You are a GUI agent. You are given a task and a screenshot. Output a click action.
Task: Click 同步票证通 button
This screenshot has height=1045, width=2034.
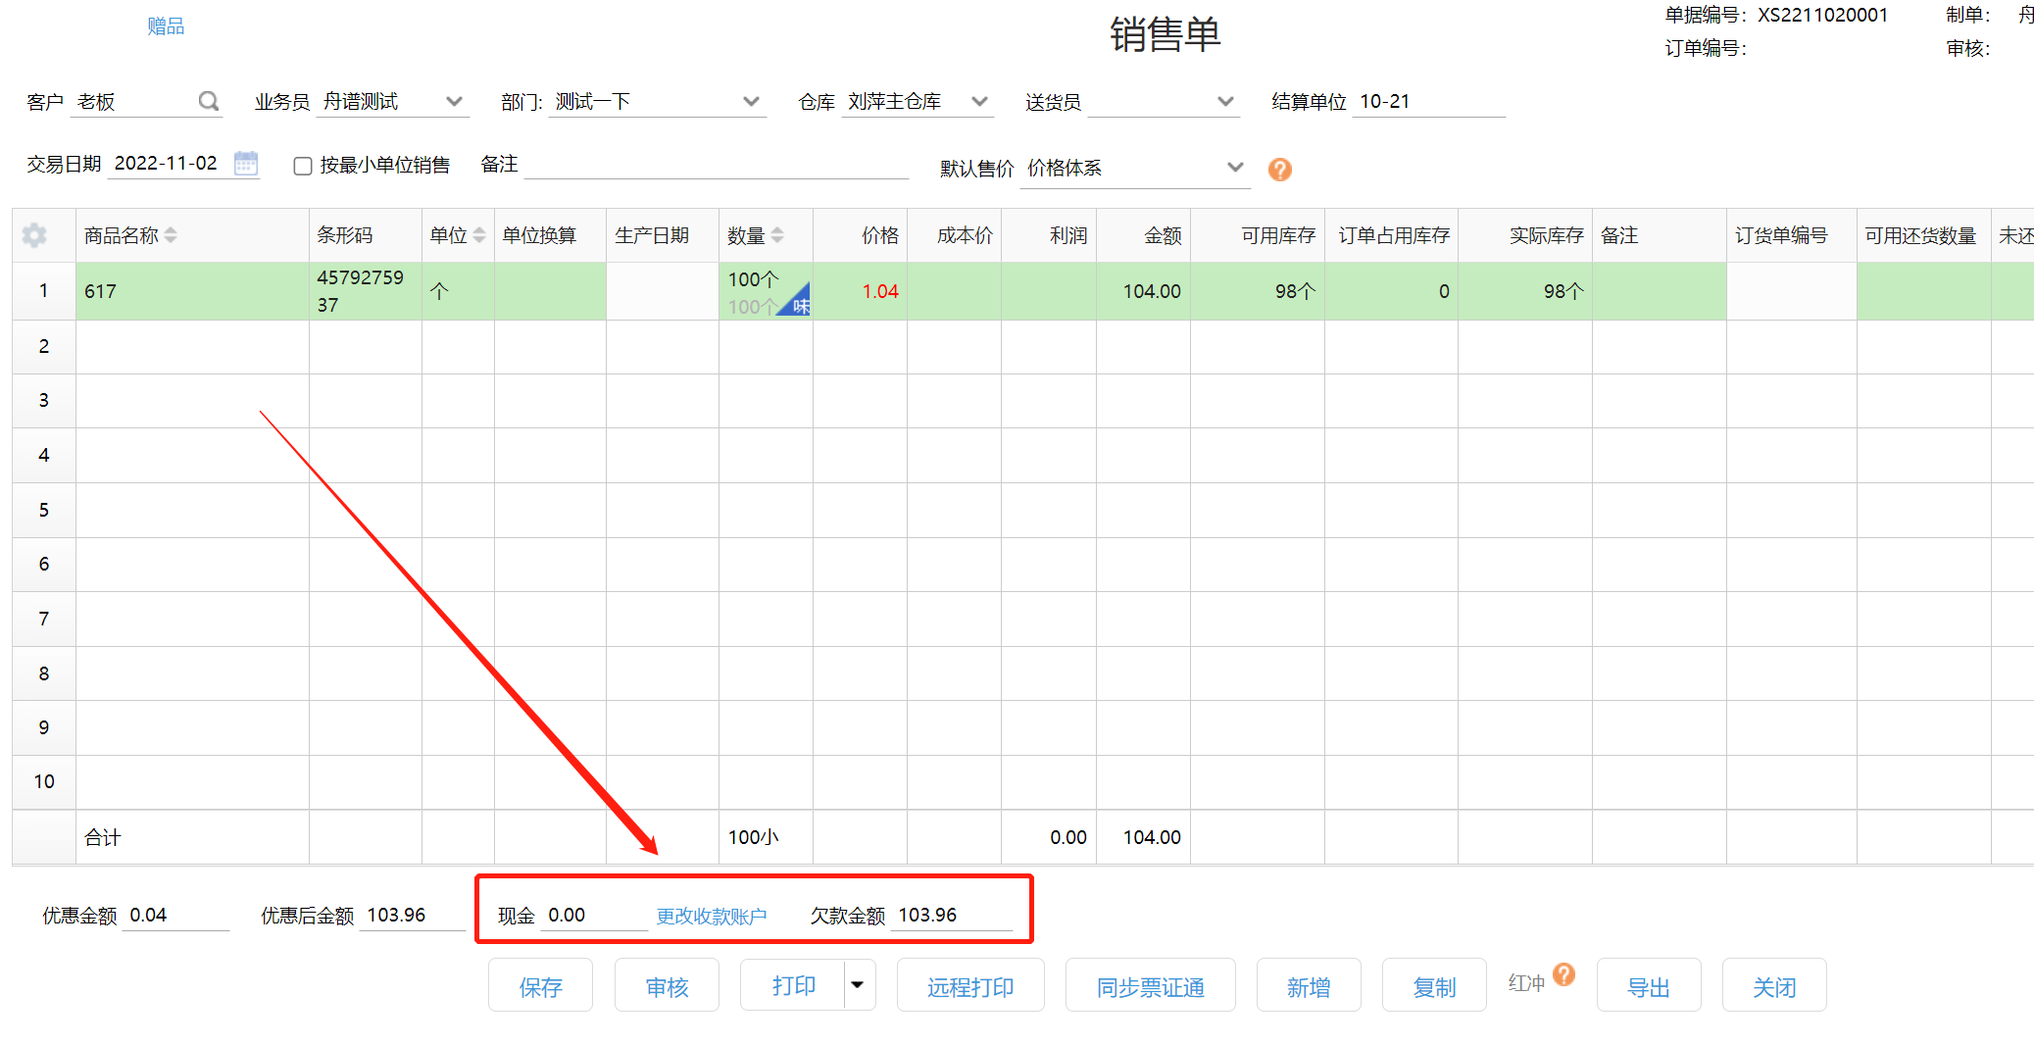tap(1150, 986)
